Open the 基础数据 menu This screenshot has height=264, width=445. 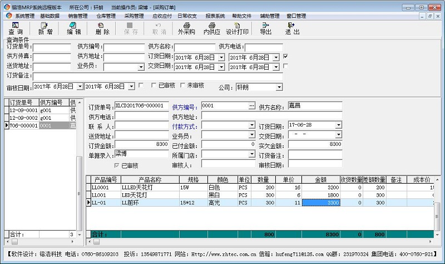point(50,16)
